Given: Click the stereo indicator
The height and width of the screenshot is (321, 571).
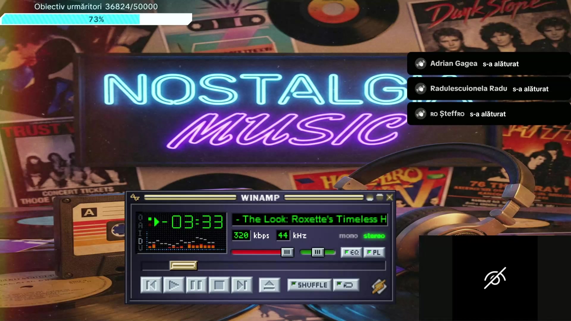Looking at the screenshot, I should pyautogui.click(x=374, y=236).
